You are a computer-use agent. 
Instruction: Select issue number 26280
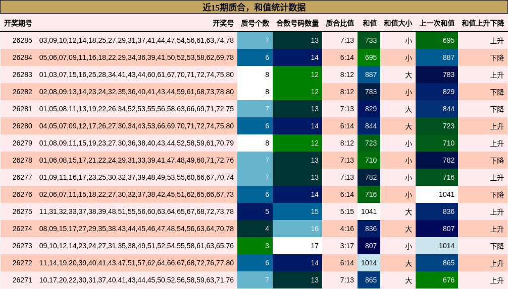(x=22, y=126)
